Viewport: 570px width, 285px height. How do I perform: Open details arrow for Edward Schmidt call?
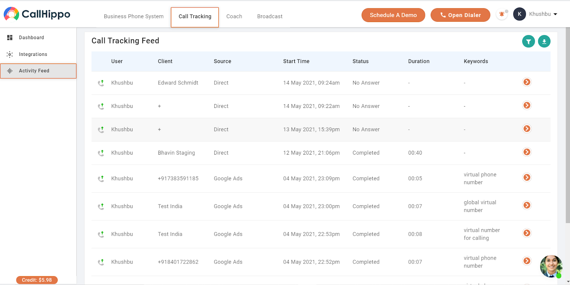click(527, 82)
